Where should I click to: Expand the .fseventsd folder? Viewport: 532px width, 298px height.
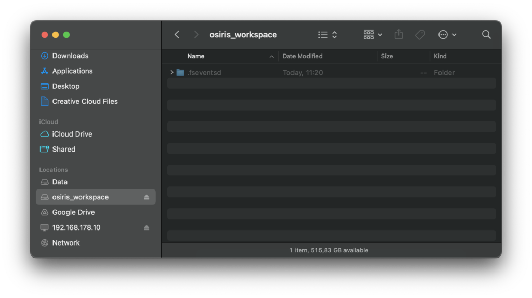pyautogui.click(x=172, y=73)
